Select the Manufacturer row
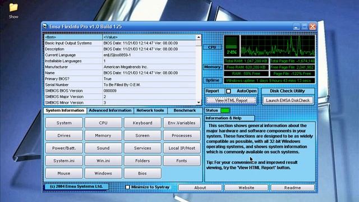 point(120,67)
